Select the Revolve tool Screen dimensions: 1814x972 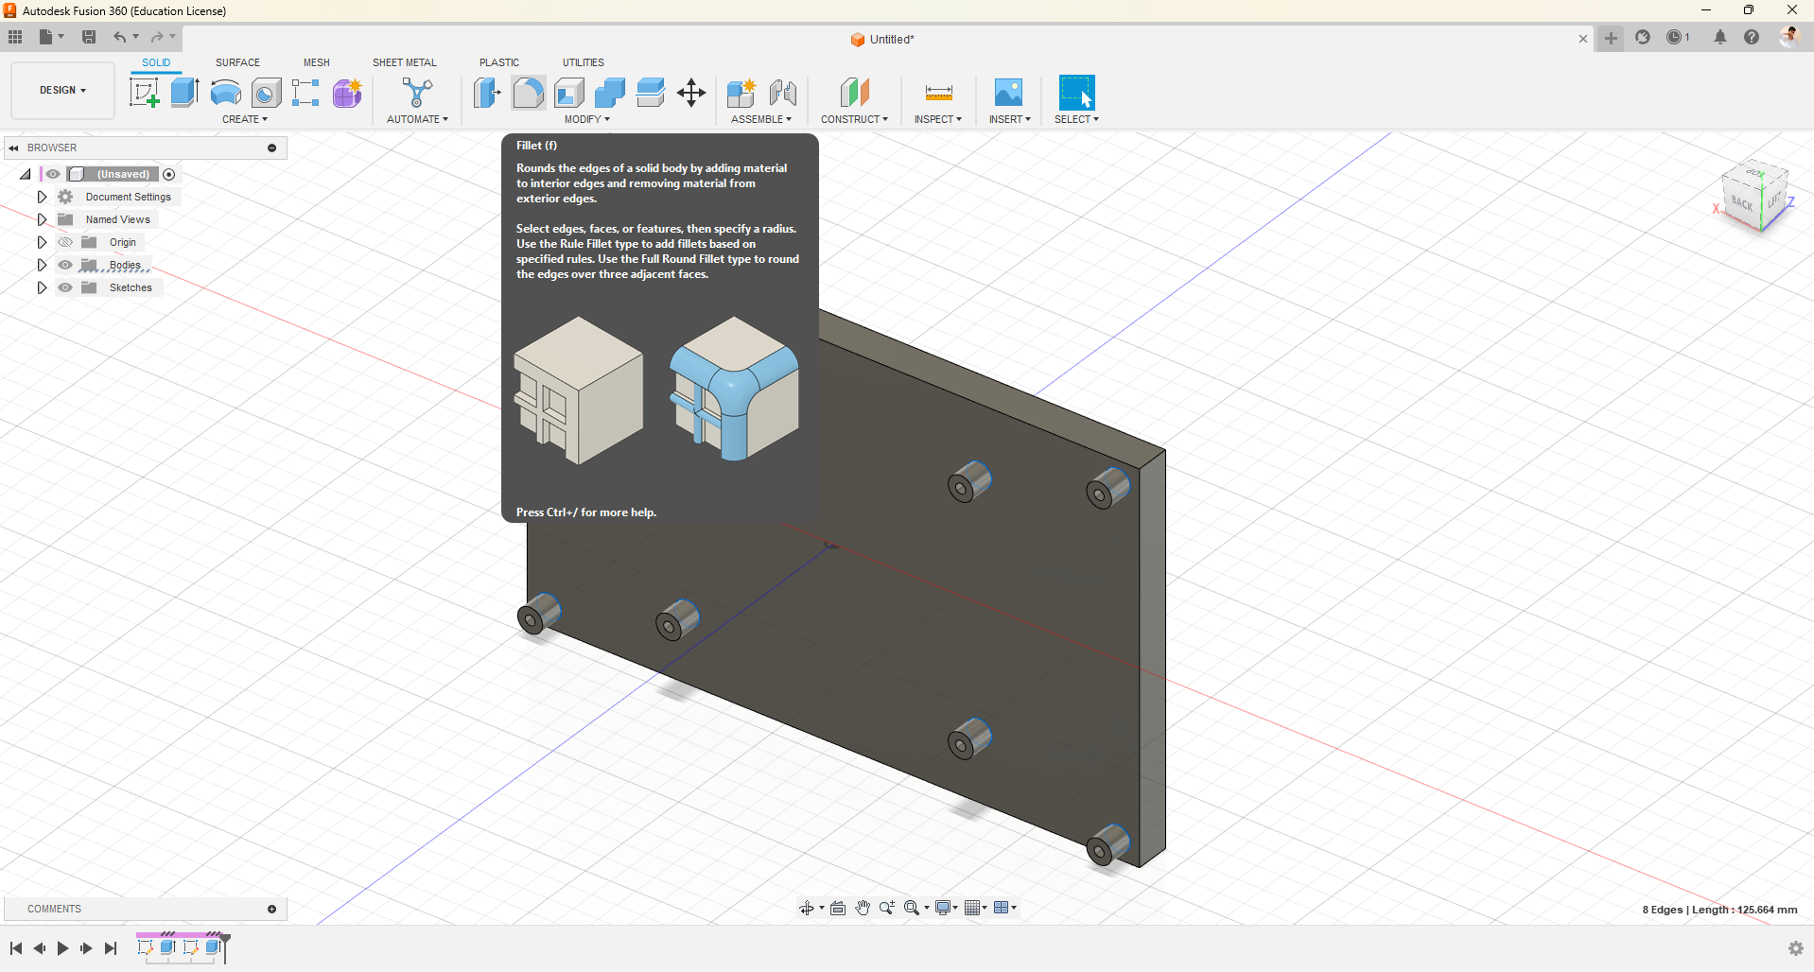(x=225, y=93)
